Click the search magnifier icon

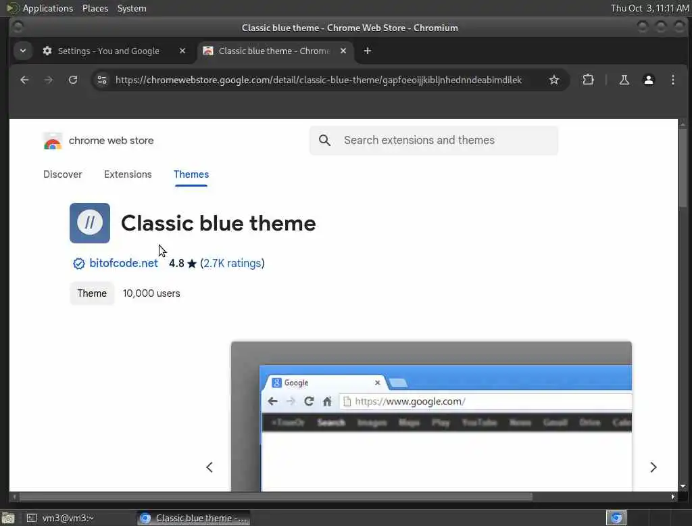tap(324, 141)
